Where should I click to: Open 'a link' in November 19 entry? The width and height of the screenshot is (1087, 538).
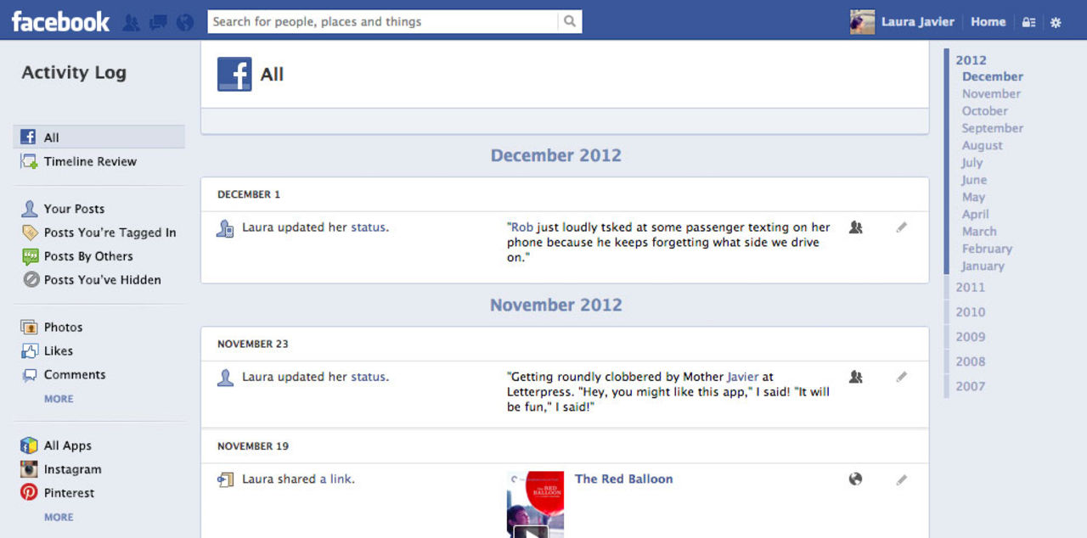click(335, 479)
